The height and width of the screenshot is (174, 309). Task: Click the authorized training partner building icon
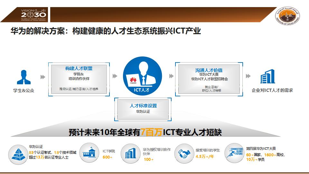130,154
